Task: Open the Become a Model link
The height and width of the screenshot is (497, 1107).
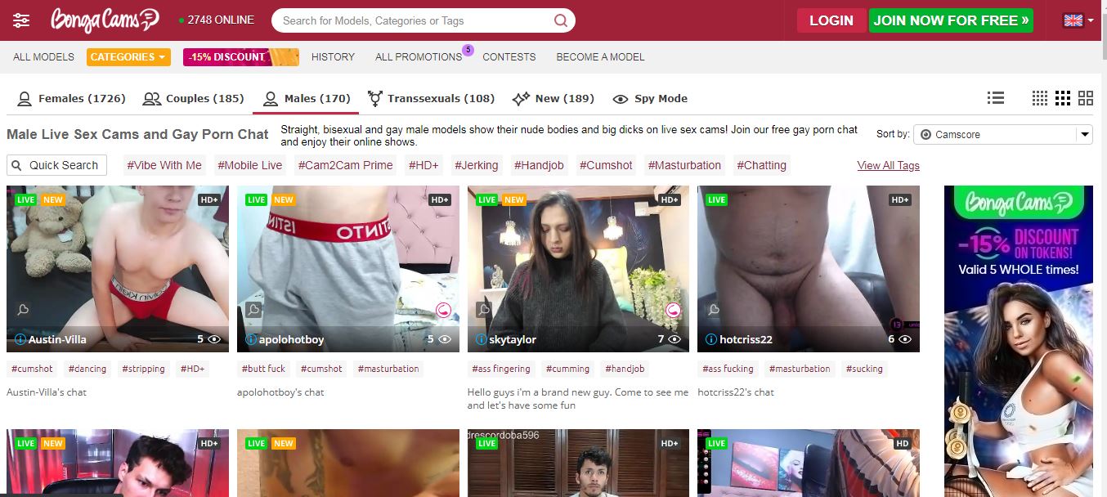Action: [x=600, y=57]
